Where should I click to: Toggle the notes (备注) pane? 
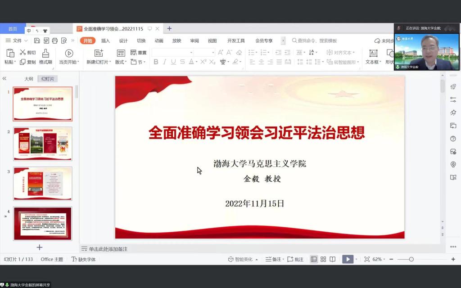point(273,259)
